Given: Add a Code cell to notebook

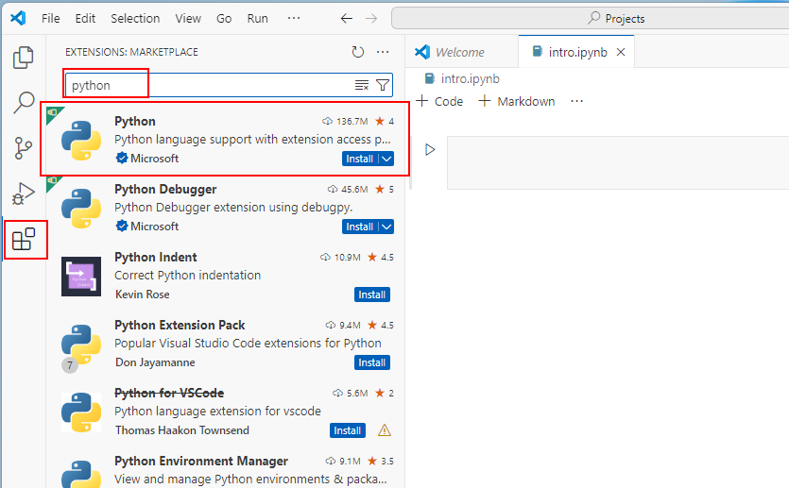Looking at the screenshot, I should point(439,102).
